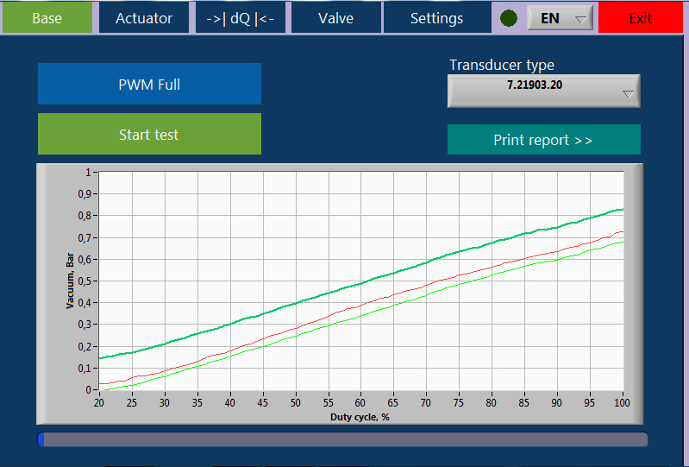This screenshot has width=689, height=467.
Task: Click the X-axis minimum value 20
Action: coord(99,403)
